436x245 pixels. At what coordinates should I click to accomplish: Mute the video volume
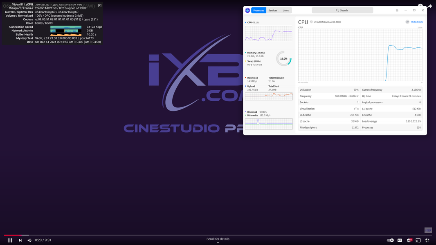(29, 240)
